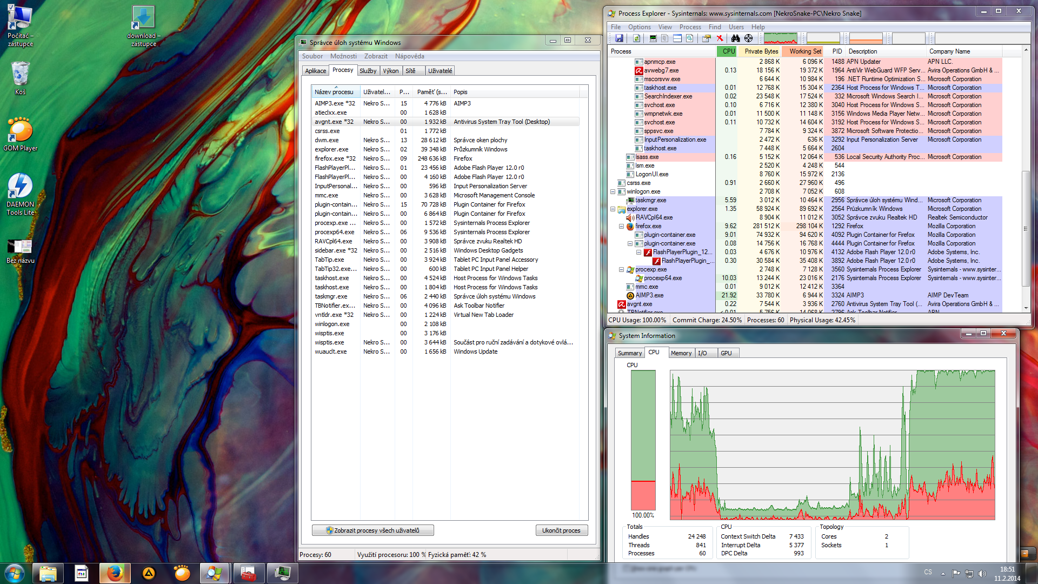This screenshot has height=584, width=1038.
Task: Select firefox.exe *32 row in Task Manager
Action: click(x=445, y=158)
